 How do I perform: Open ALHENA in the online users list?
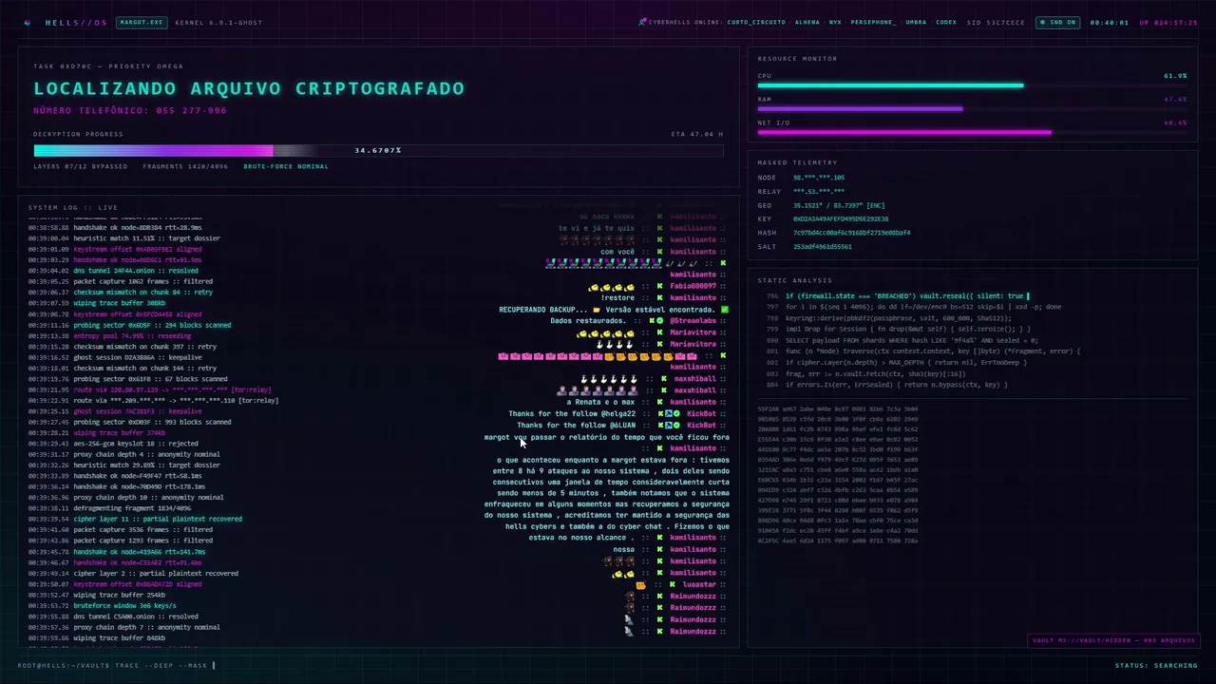point(807,22)
